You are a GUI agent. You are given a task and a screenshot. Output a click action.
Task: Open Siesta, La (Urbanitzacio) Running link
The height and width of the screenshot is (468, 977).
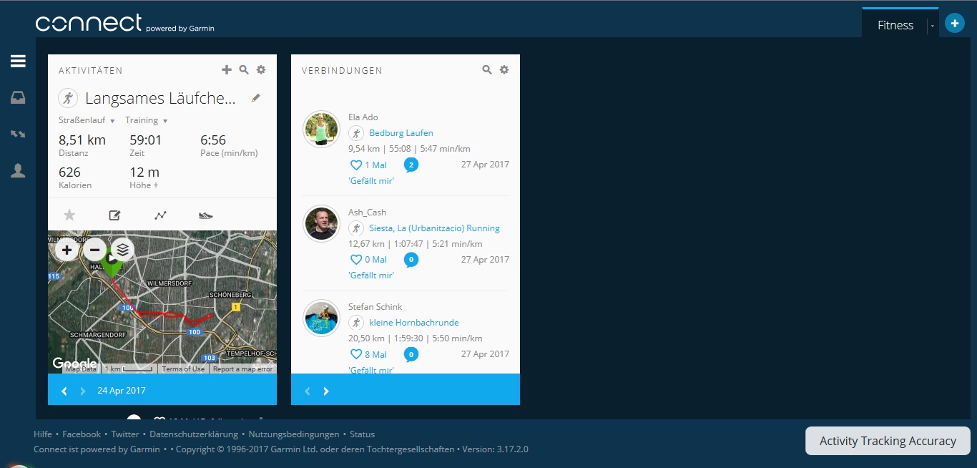coord(434,228)
